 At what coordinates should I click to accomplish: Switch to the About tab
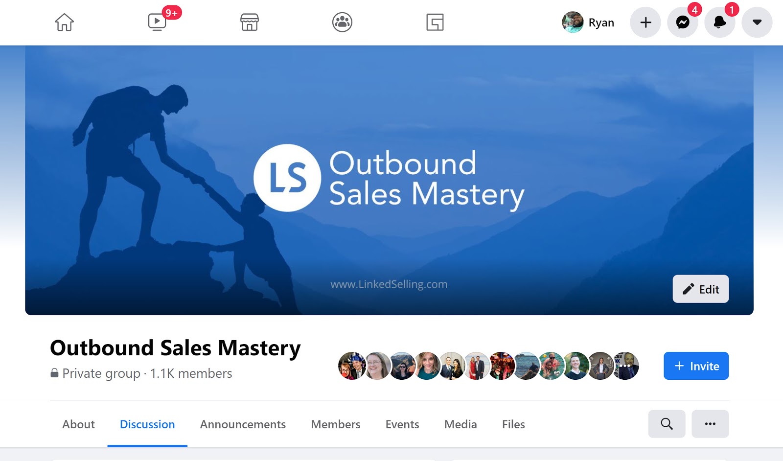(x=78, y=424)
